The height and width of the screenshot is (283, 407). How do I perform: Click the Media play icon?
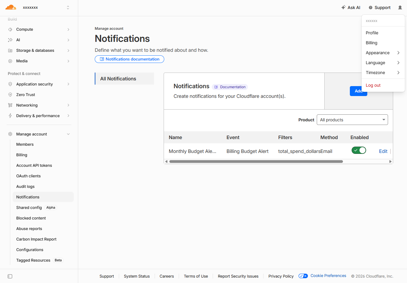click(x=10, y=61)
